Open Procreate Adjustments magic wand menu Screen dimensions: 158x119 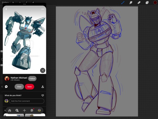[x=20, y=2]
